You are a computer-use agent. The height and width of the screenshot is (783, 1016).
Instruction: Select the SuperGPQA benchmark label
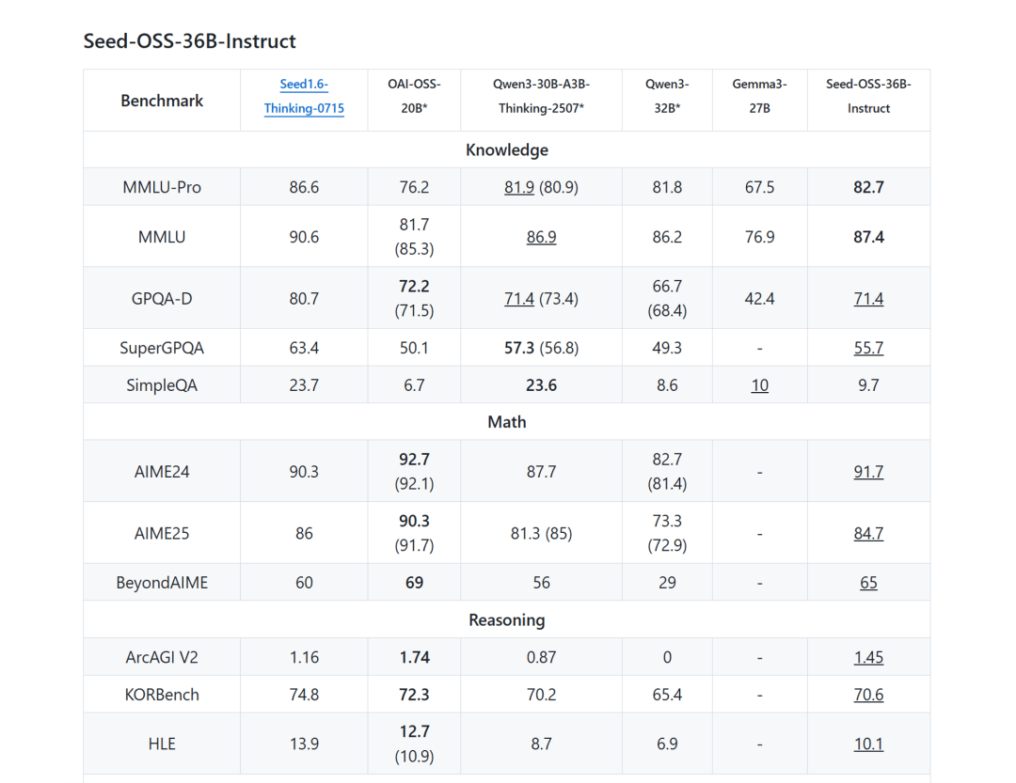[x=162, y=348]
